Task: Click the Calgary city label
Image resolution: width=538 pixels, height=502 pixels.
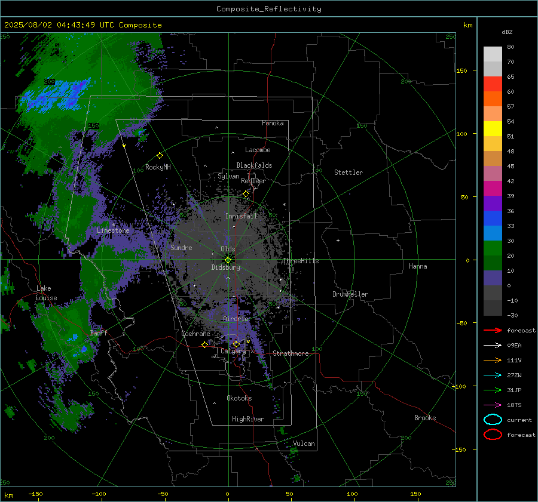Action: (233, 351)
